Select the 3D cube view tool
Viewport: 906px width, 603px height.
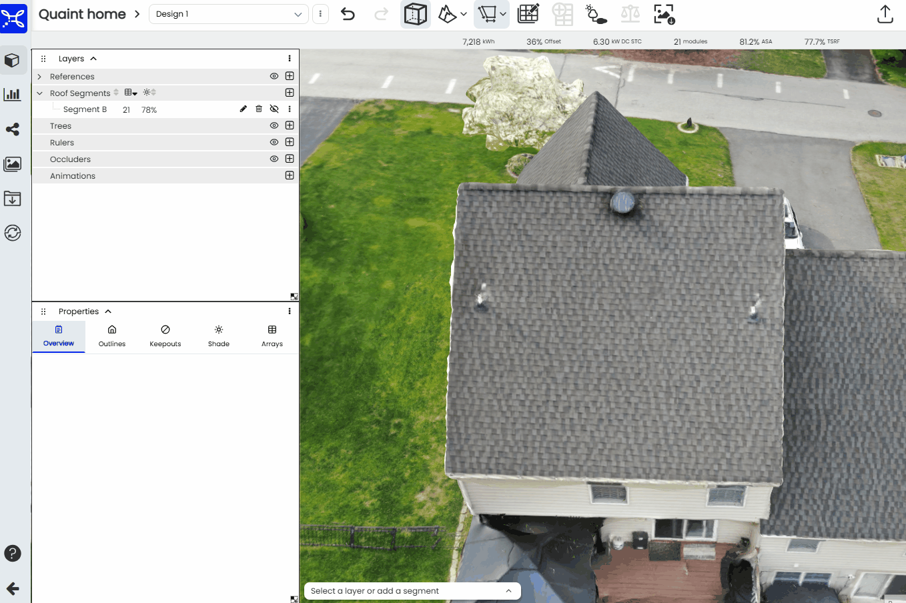coord(415,14)
